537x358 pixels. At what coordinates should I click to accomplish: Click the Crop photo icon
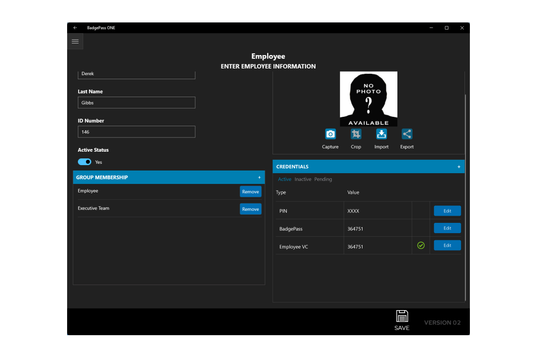point(356,134)
